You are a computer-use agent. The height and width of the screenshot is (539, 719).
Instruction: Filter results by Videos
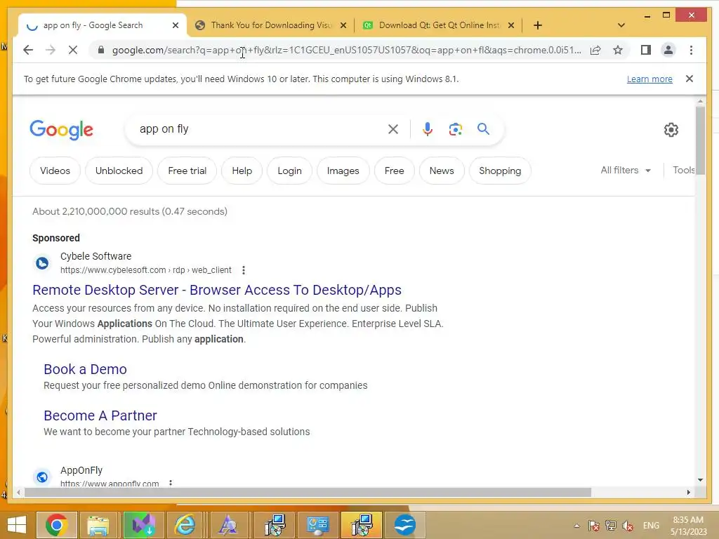(55, 171)
